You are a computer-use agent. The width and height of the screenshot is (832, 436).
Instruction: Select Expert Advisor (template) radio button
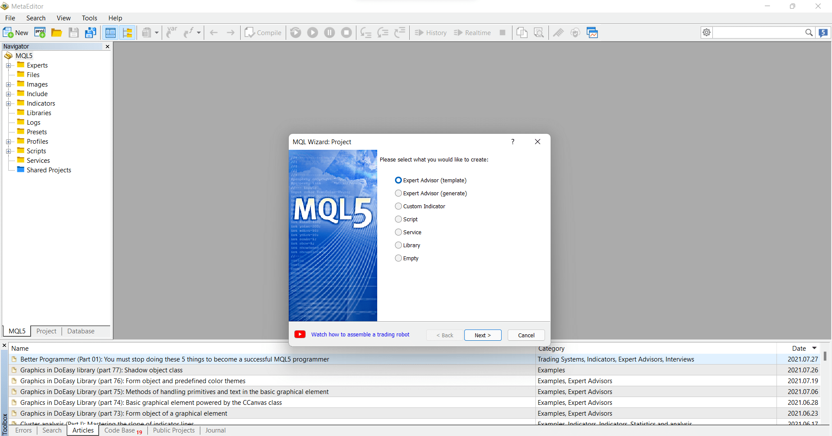click(398, 180)
